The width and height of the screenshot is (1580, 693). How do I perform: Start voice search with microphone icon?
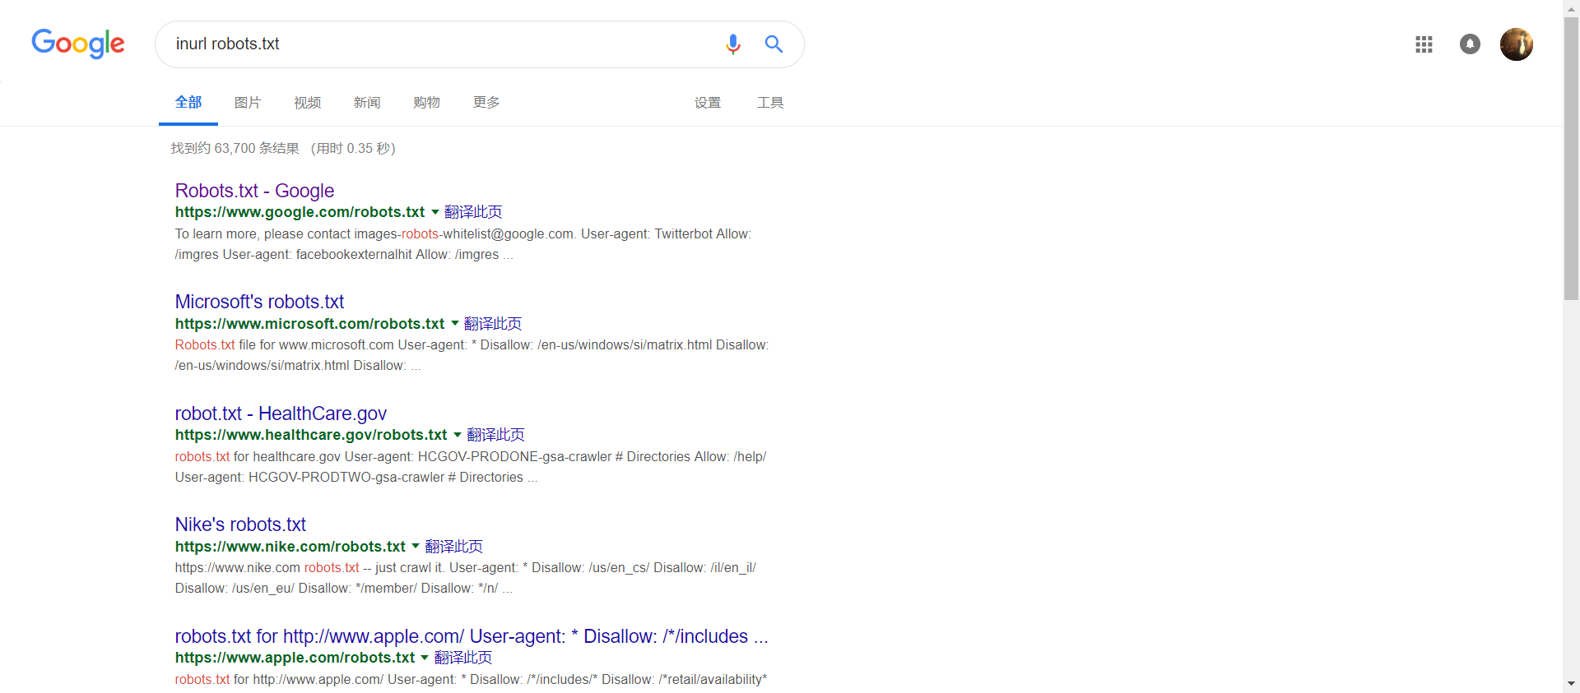[732, 44]
